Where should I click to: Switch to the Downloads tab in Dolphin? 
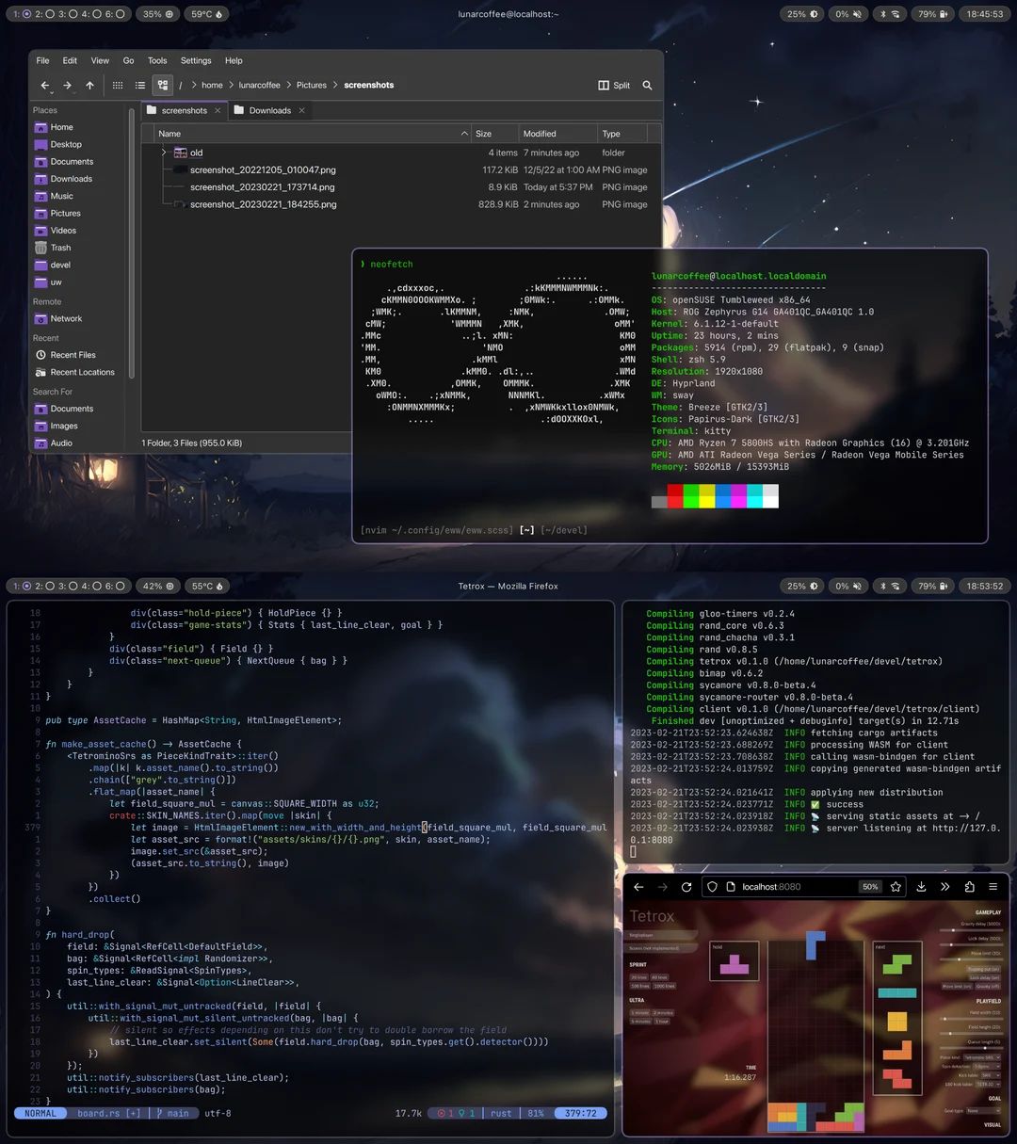269,110
